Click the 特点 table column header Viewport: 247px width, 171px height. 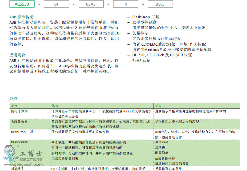click(14, 106)
